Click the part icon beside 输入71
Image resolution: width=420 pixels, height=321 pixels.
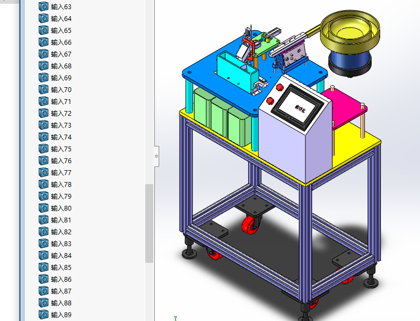tap(44, 101)
